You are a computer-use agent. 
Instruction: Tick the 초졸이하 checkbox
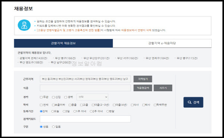pyautogui.click(x=53, y=105)
